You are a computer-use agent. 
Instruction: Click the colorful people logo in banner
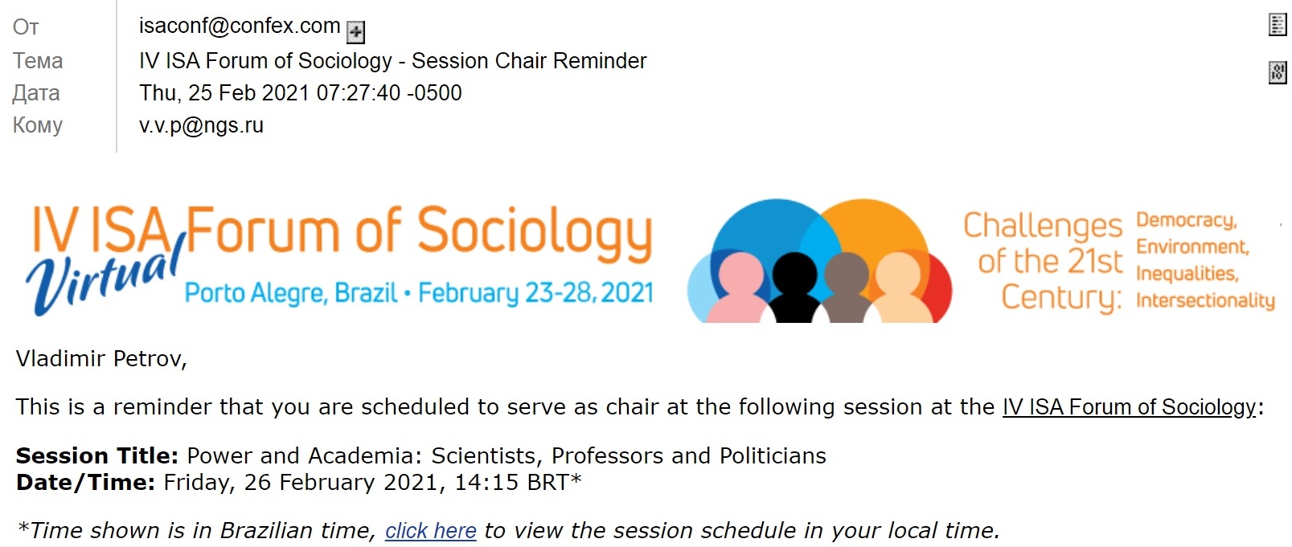pos(819,261)
